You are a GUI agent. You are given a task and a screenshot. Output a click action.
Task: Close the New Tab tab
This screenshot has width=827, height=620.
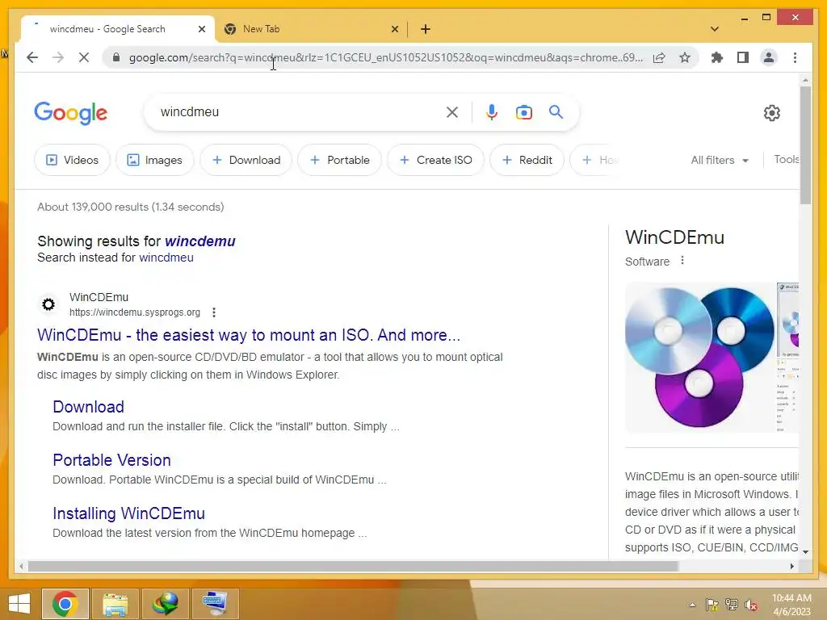[394, 29]
